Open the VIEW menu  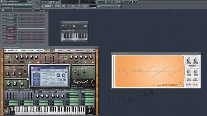(16, 4)
